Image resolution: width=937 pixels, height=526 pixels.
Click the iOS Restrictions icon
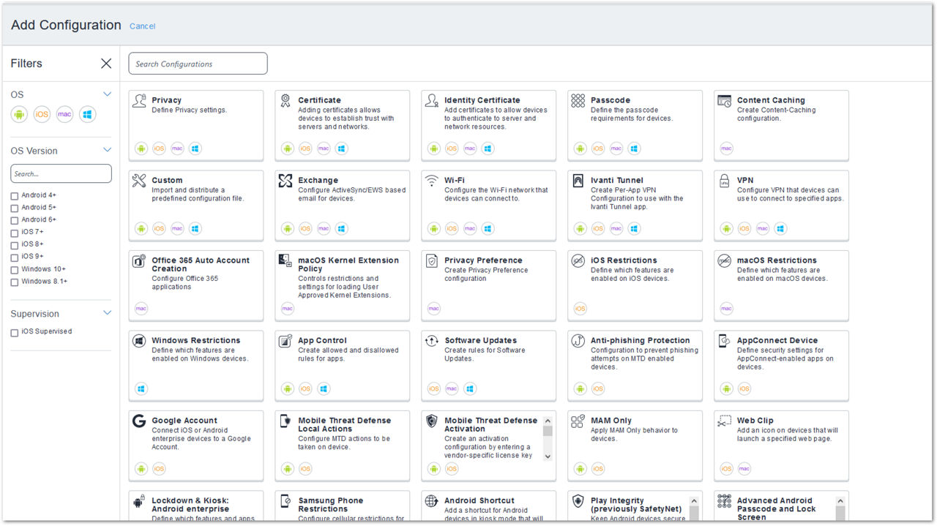578,261
